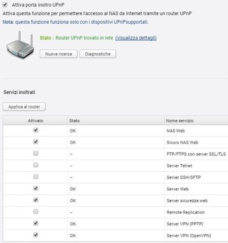The image size is (228, 243).
Task: Disable the NAS Web service checkbox
Action: tap(36, 130)
